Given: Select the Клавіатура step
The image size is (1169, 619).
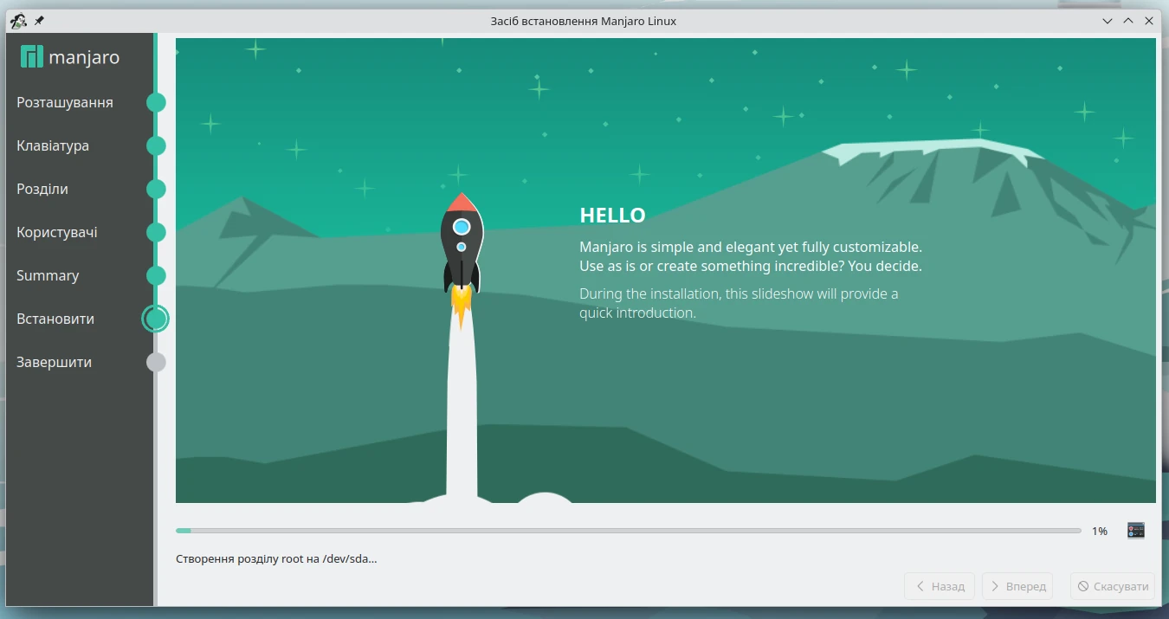Looking at the screenshot, I should (53, 145).
